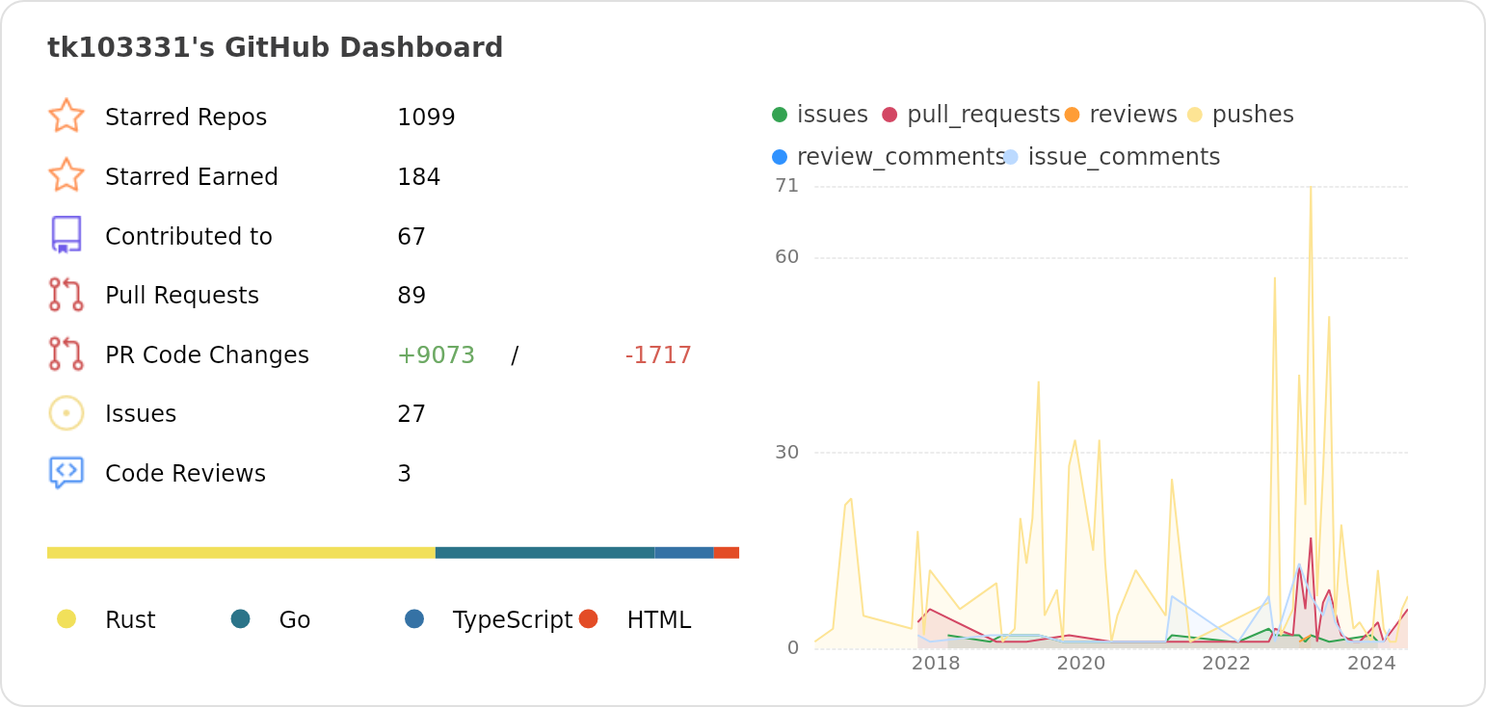Screen dimensions: 1486x707
Task: Click the value 184
Action: click(x=419, y=177)
